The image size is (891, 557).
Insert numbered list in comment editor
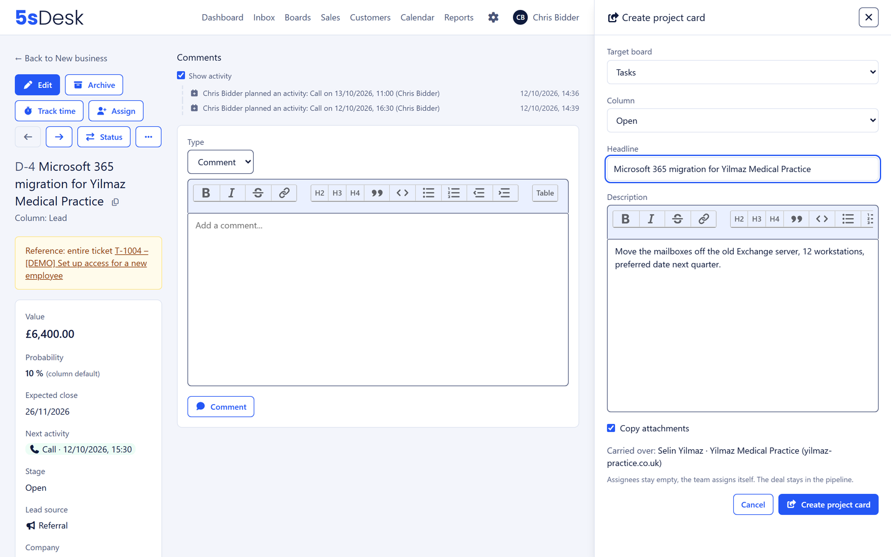pos(454,193)
